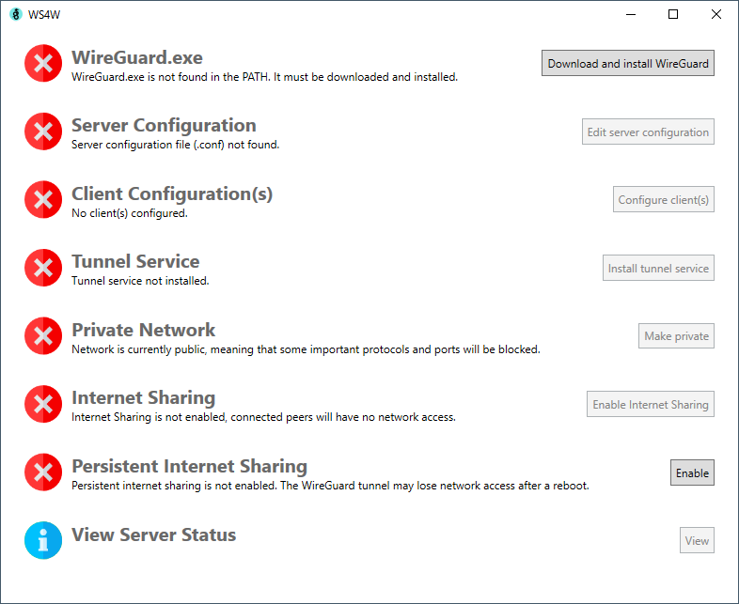
Task: Click 'Internet Sharing is not enabled' description
Action: pos(263,417)
